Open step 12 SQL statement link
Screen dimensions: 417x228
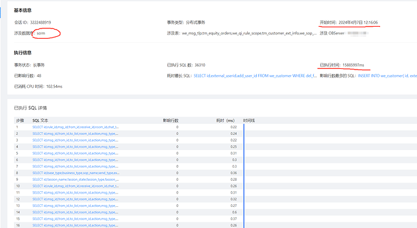pyautogui.click(x=76, y=199)
